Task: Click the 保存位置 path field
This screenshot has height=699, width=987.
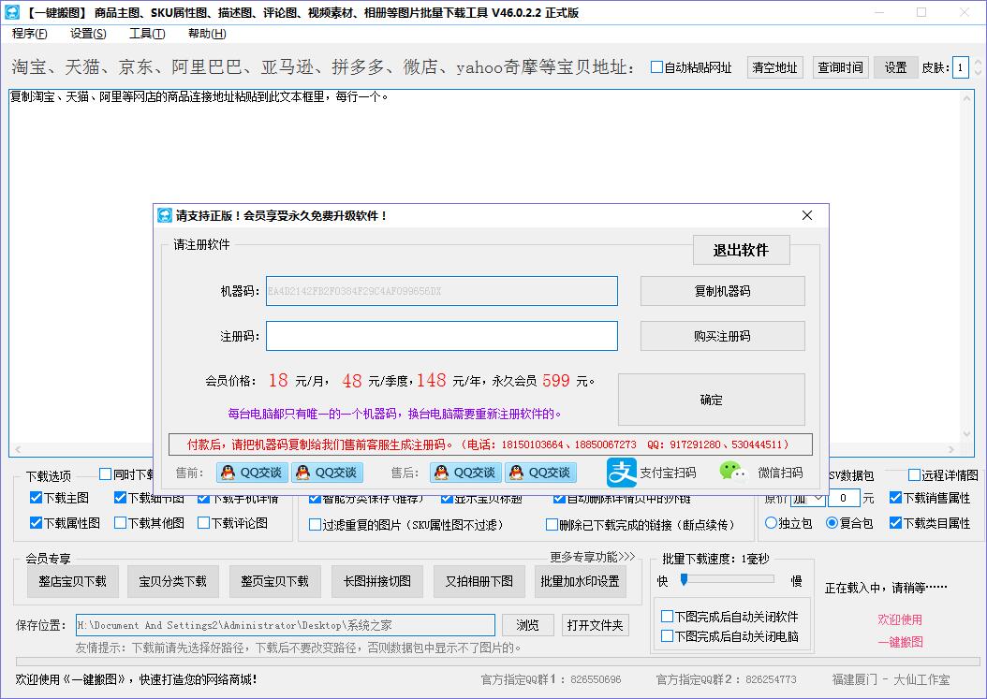Action: (286, 625)
